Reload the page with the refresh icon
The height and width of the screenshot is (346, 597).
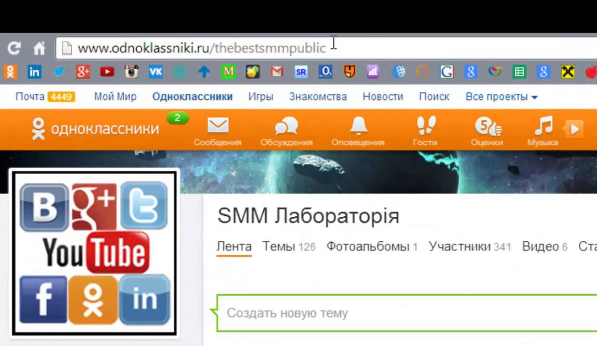pos(14,48)
